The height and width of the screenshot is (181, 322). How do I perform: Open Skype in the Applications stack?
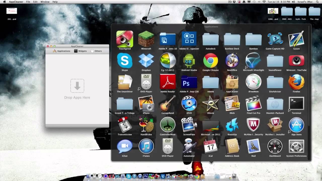point(125,61)
